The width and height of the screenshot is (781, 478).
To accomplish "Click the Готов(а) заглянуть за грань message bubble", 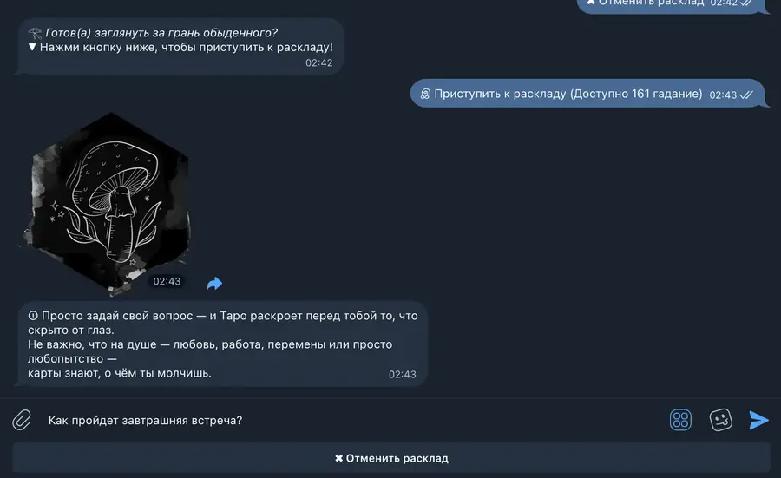I will point(180,47).
